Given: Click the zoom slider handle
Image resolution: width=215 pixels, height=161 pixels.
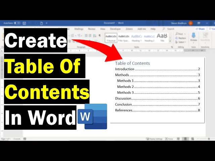Looking at the screenshot, I should point(209,139).
